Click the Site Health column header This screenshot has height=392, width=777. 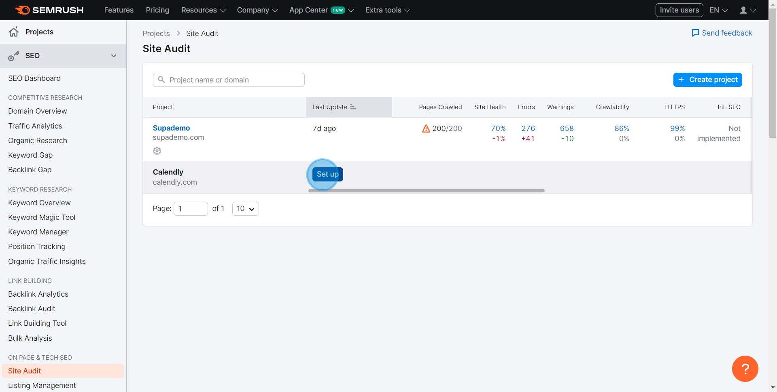[x=490, y=107]
